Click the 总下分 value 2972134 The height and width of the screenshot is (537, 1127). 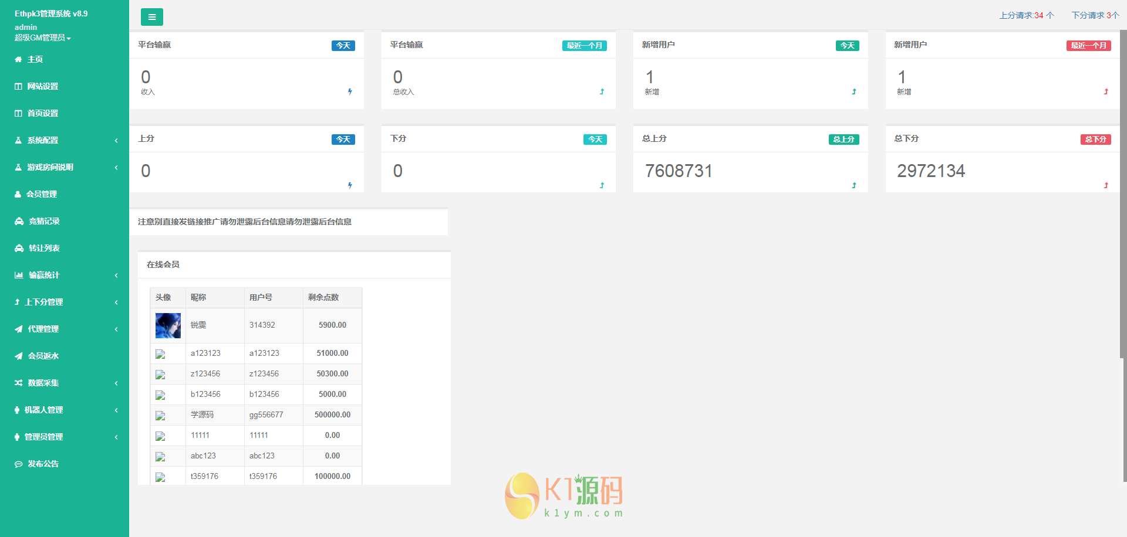[931, 171]
